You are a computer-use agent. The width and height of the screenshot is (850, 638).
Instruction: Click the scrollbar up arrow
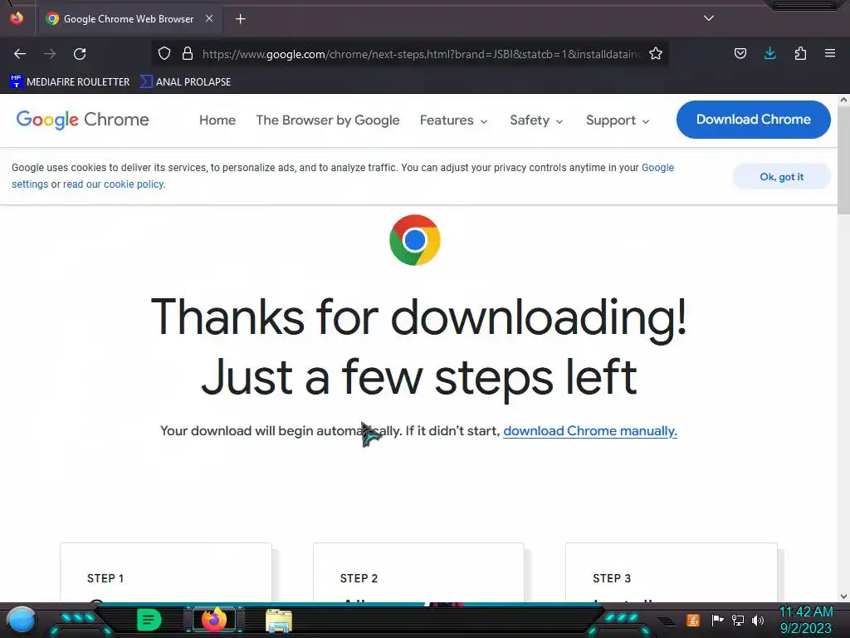point(843,100)
